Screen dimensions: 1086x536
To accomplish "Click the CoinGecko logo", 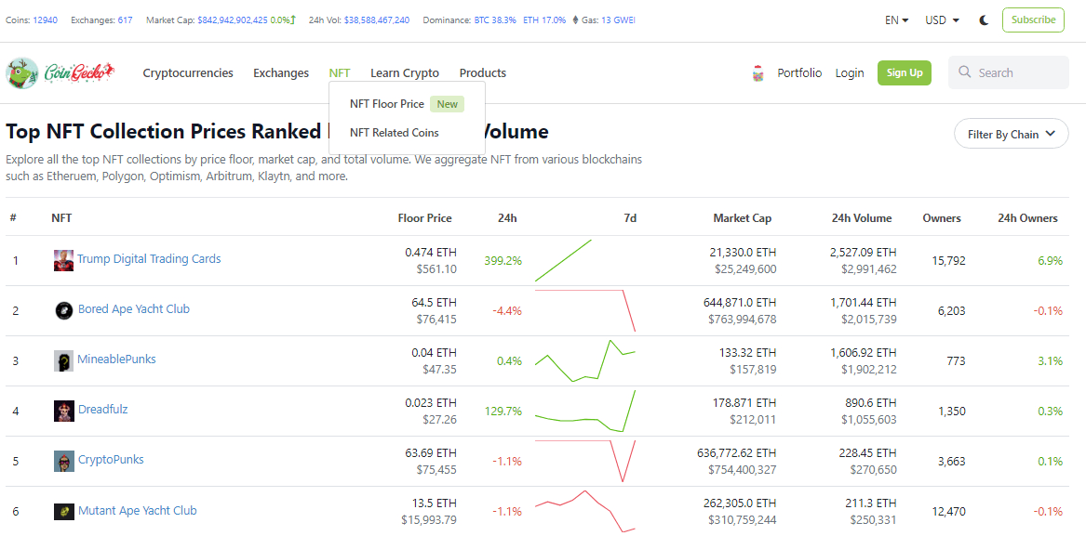I will (60, 72).
